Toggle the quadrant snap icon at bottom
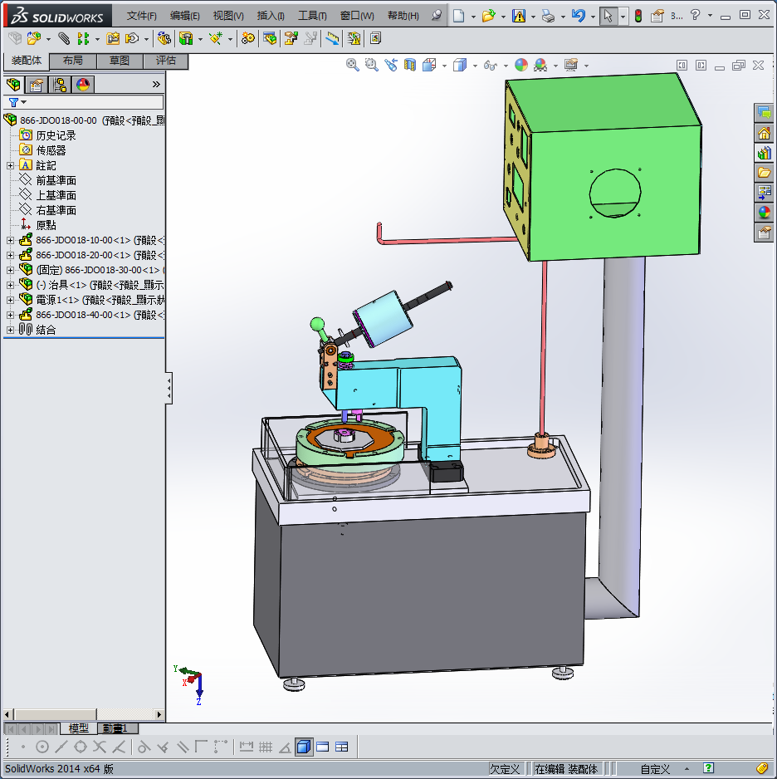This screenshot has width=777, height=779. pos(81,747)
